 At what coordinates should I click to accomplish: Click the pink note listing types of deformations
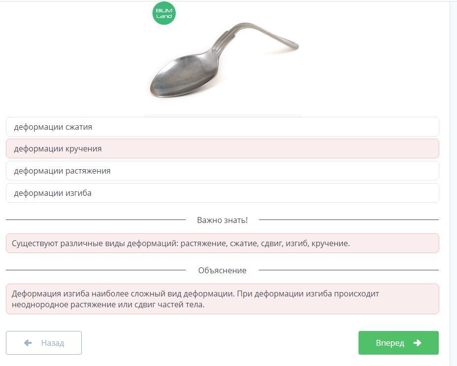pyautogui.click(x=222, y=243)
